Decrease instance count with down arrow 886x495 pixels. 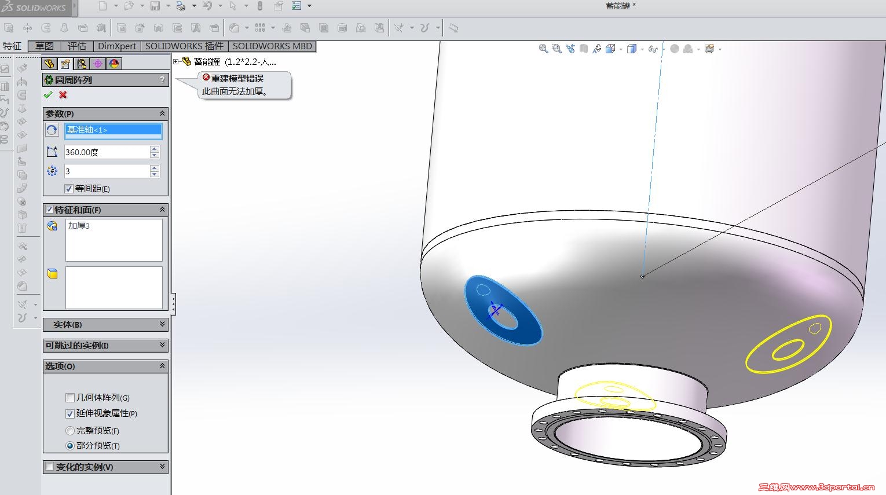coord(155,174)
